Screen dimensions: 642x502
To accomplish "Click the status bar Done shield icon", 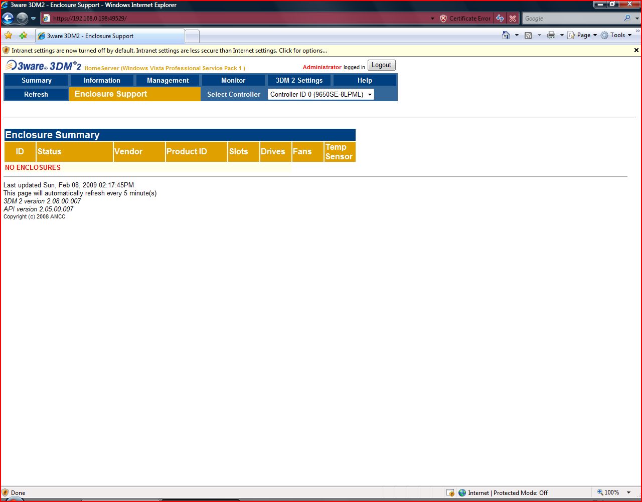I will (6, 492).
